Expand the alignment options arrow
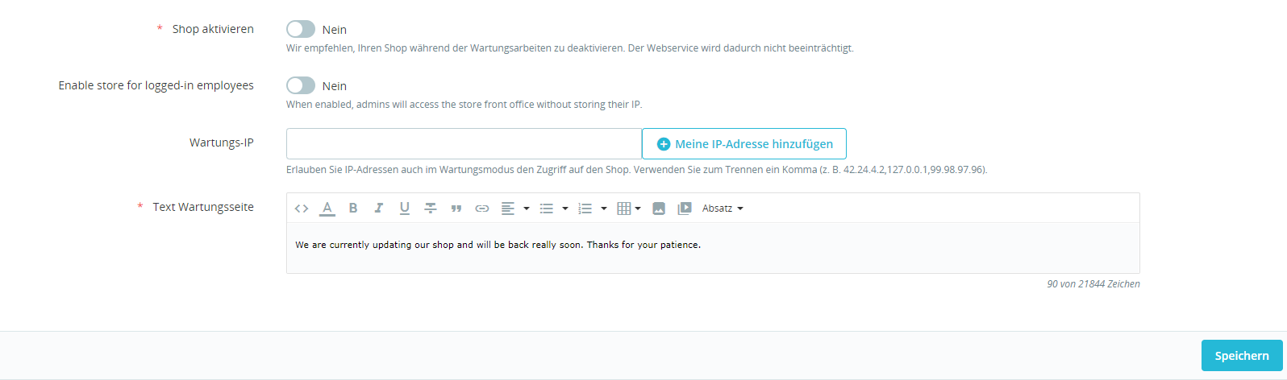 pyautogui.click(x=527, y=209)
